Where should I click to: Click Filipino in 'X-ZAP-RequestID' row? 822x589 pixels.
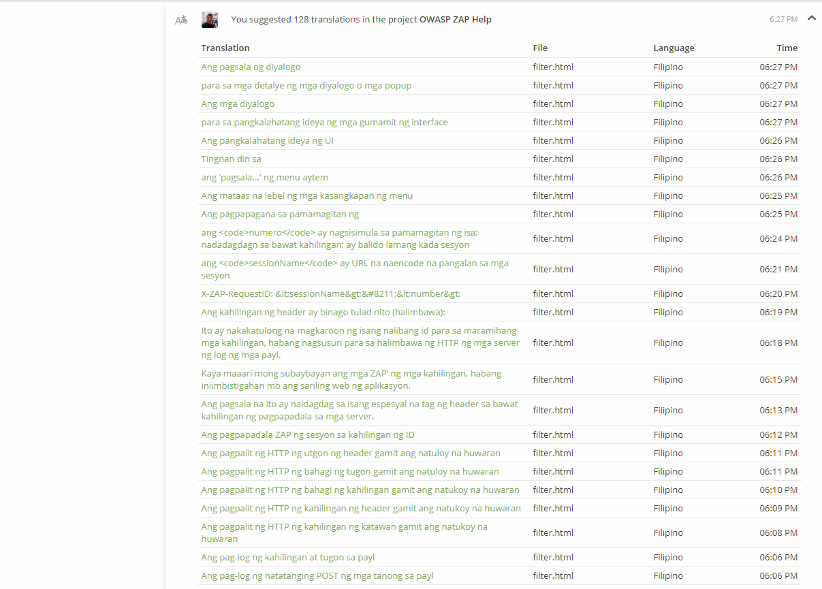pos(668,293)
